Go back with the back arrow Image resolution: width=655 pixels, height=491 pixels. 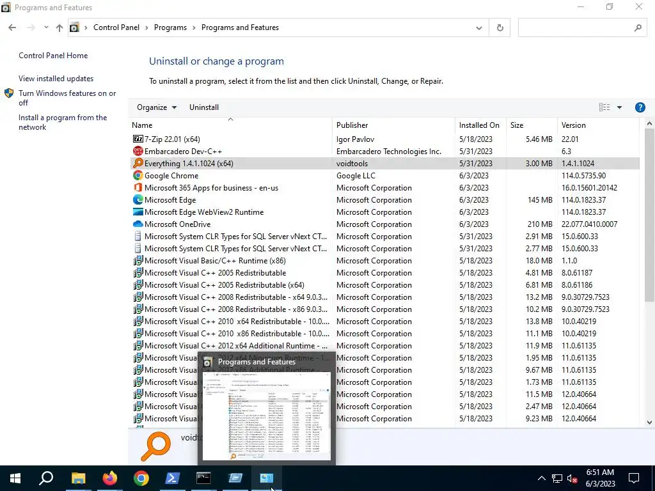click(x=12, y=27)
